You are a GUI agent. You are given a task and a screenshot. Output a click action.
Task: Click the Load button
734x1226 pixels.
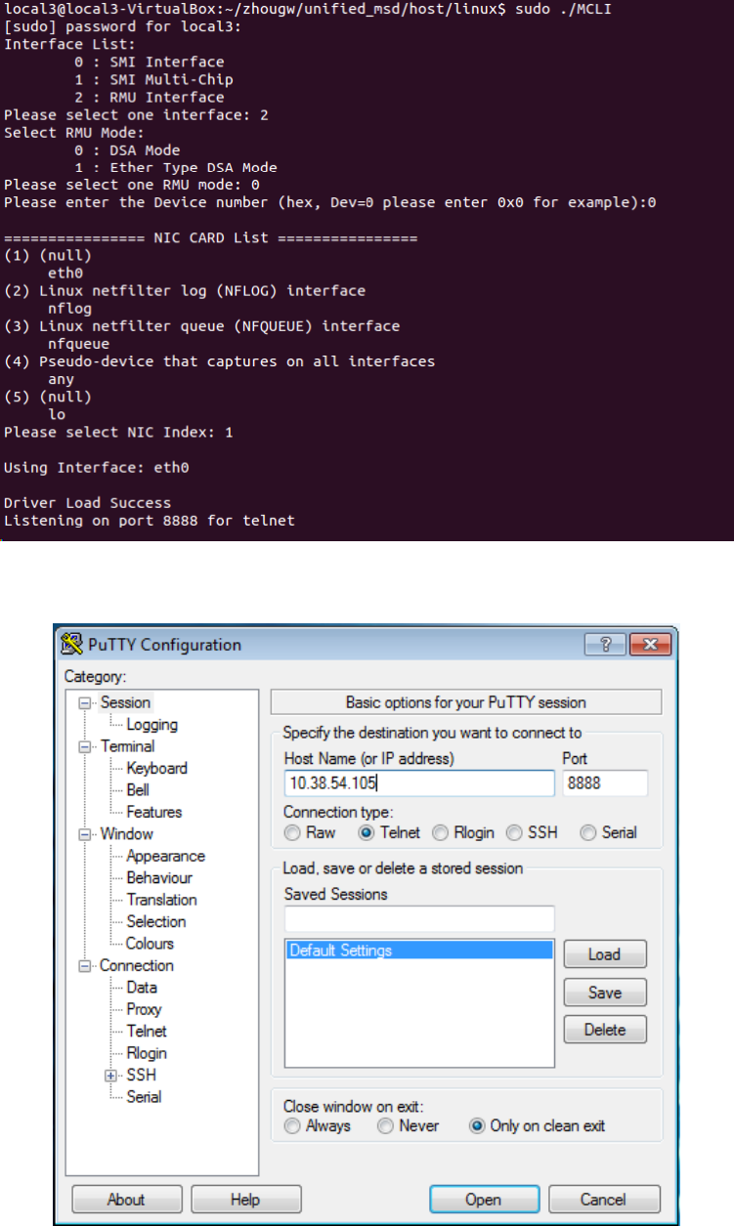click(604, 955)
